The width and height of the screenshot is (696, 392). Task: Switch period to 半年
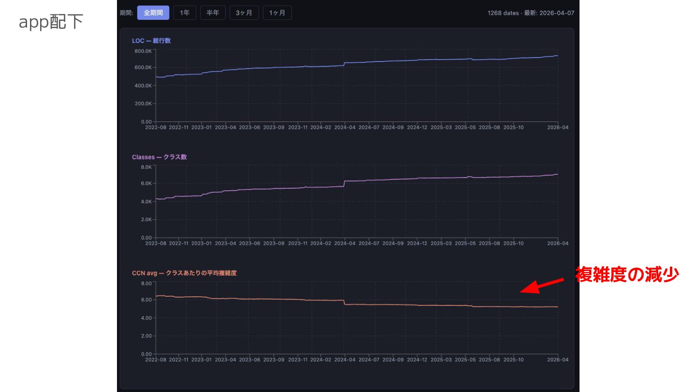[213, 13]
